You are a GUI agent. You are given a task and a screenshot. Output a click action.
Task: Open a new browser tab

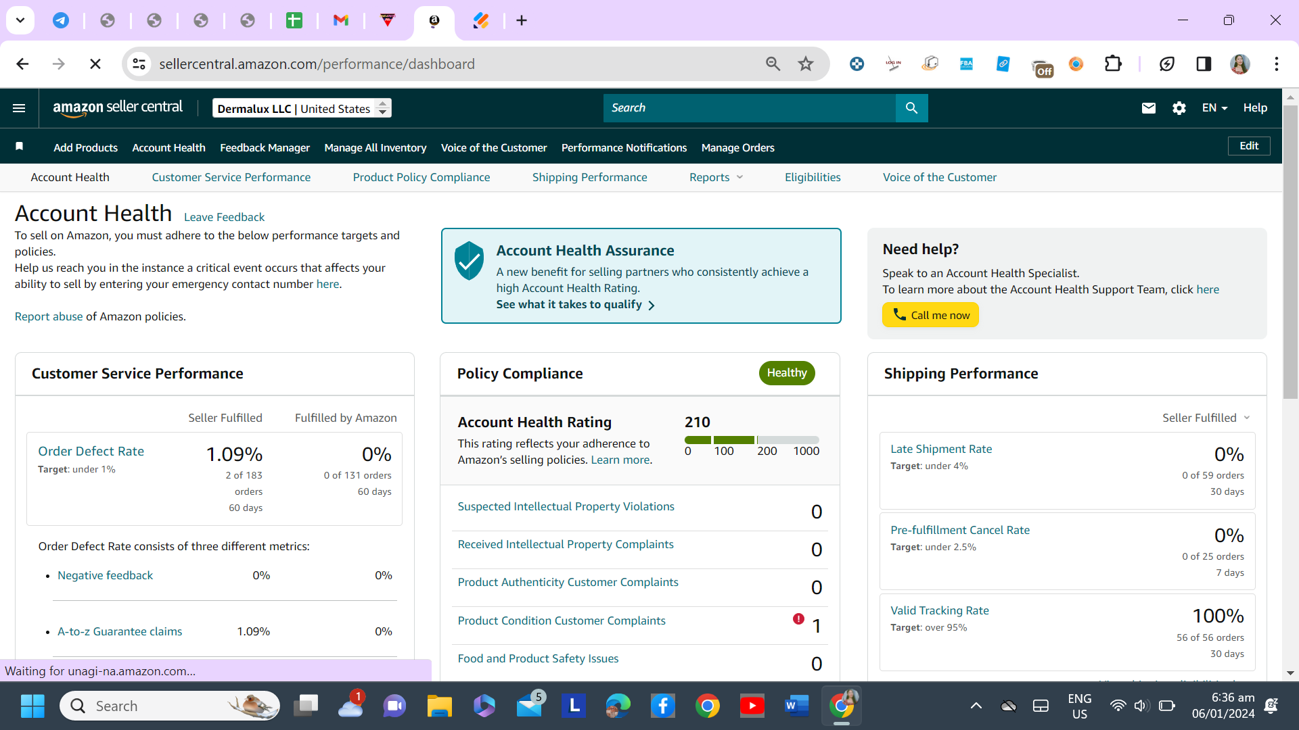coord(522,20)
